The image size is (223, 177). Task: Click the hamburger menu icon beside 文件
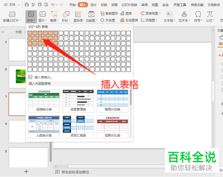[x=6, y=5]
